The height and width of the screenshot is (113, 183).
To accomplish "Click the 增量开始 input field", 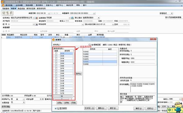I will (143, 58).
